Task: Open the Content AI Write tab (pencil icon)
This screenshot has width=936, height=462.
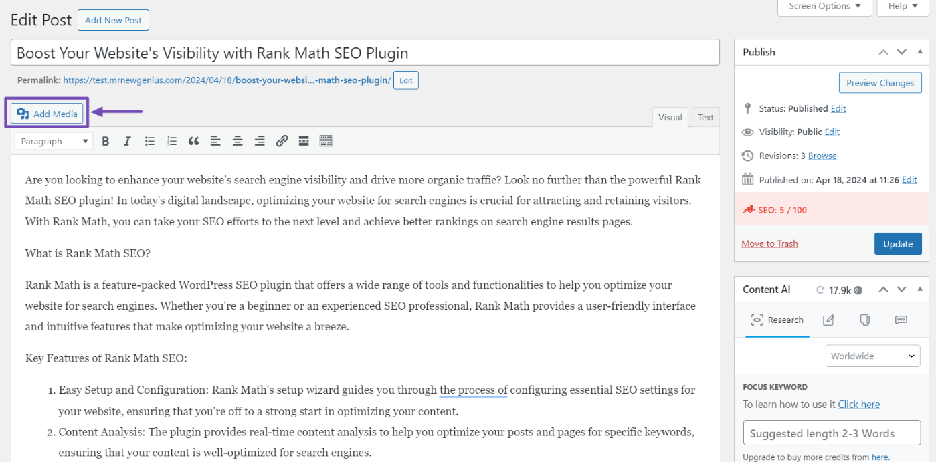Action: [828, 320]
